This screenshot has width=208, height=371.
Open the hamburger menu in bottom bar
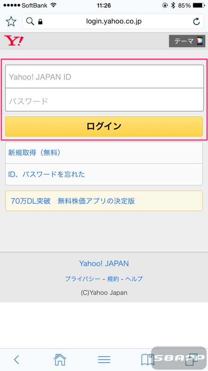click(x=104, y=360)
